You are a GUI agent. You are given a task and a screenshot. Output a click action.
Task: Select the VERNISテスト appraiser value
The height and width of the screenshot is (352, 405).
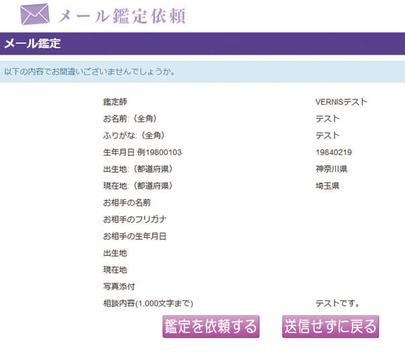point(341,102)
